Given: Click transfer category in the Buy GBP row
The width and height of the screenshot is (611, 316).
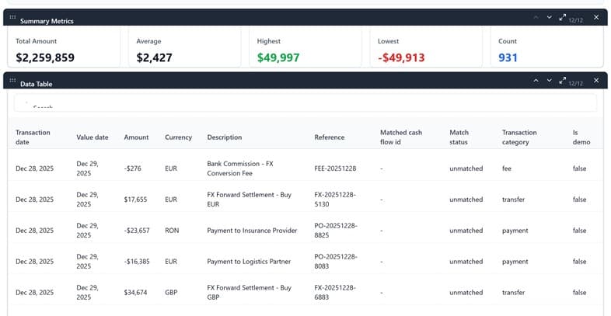Looking at the screenshot, I should point(513,292).
